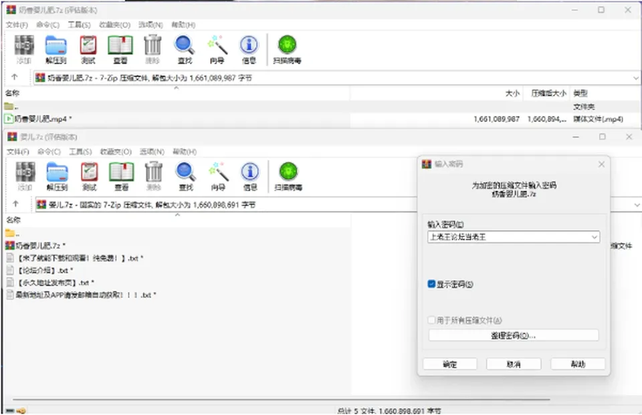Open 命令(C) menu in 奶香婴儿肥.7z window
This screenshot has height=415, width=642.
(48, 25)
